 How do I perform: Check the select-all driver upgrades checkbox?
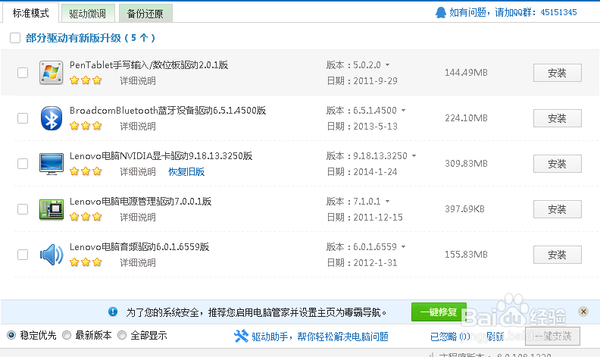pyautogui.click(x=15, y=38)
